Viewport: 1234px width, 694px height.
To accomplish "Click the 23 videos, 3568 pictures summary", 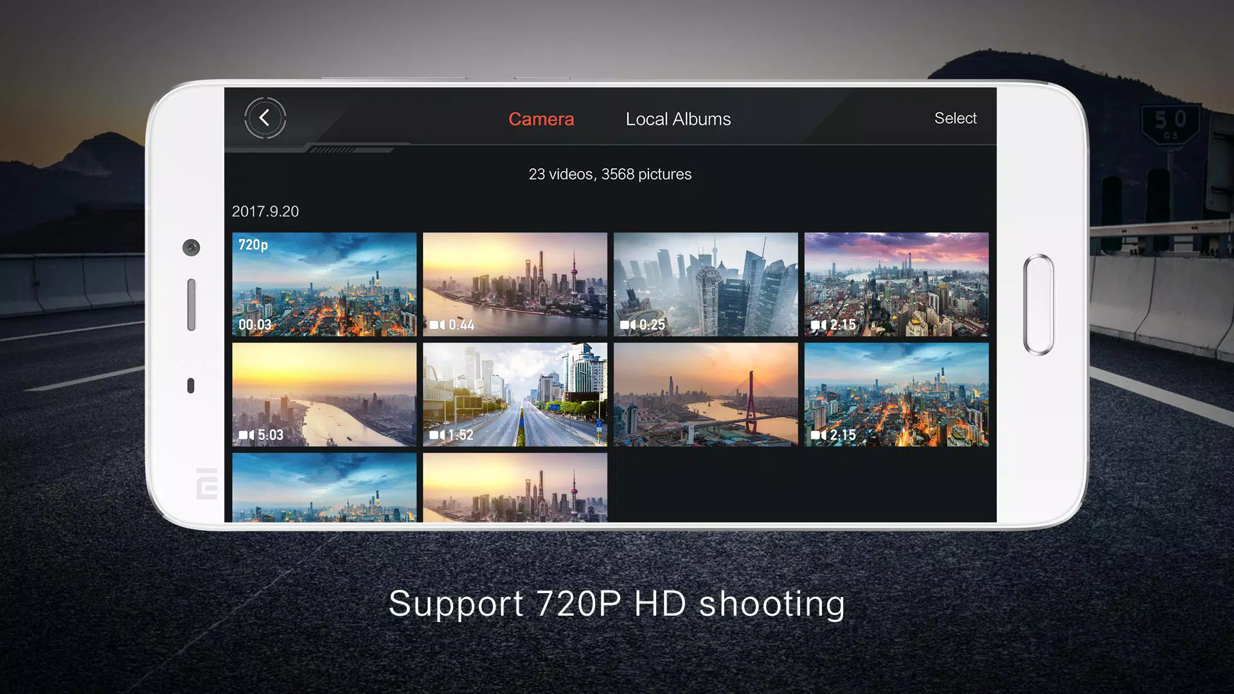I will coord(610,174).
